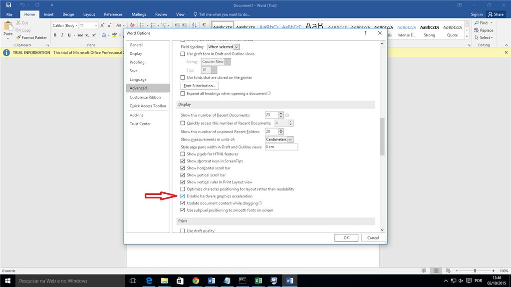Apply Bold formatting in Font group

(55, 35)
